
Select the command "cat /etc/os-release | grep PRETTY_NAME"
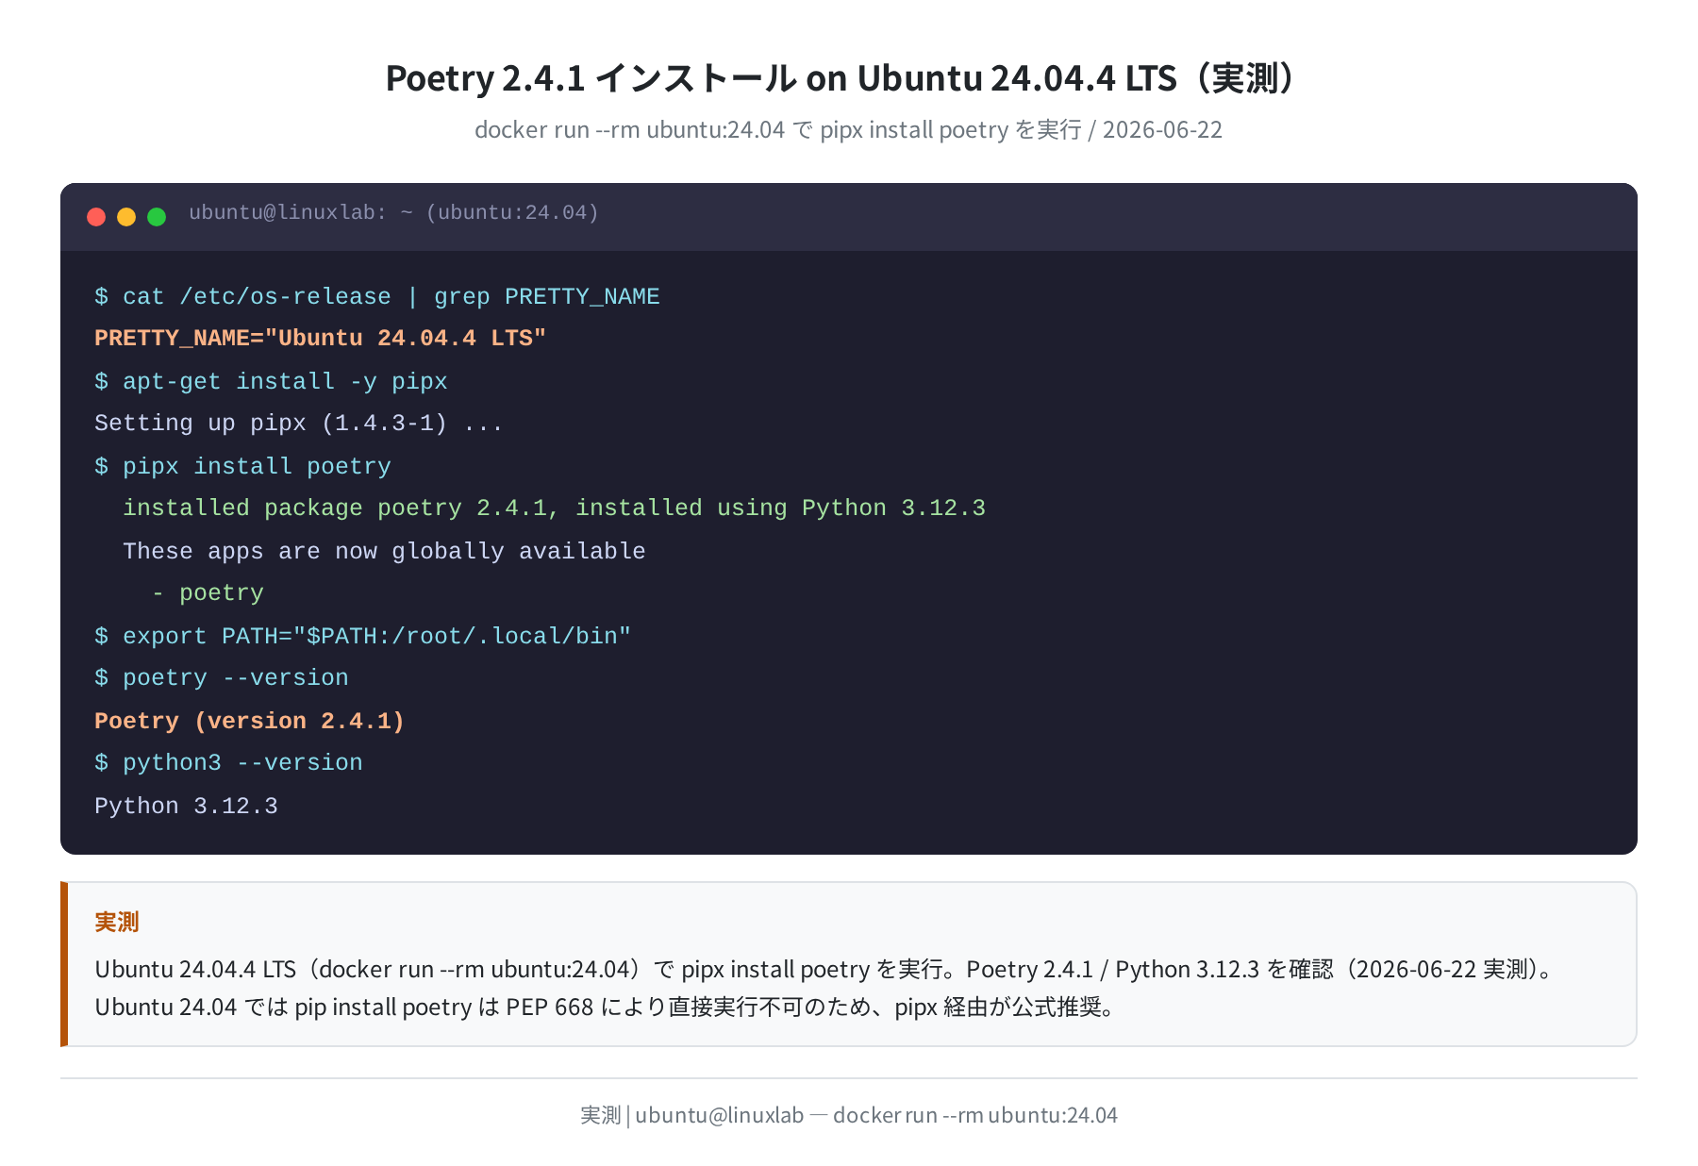click(391, 297)
